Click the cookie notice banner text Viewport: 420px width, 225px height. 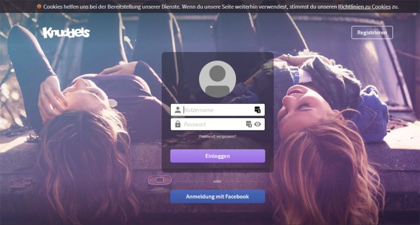click(186, 7)
